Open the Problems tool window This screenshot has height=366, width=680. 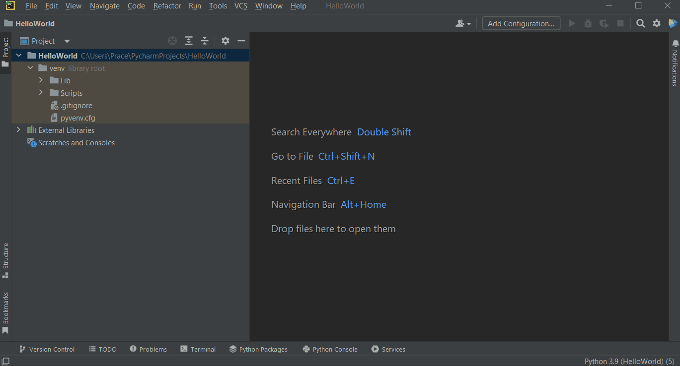[148, 349]
